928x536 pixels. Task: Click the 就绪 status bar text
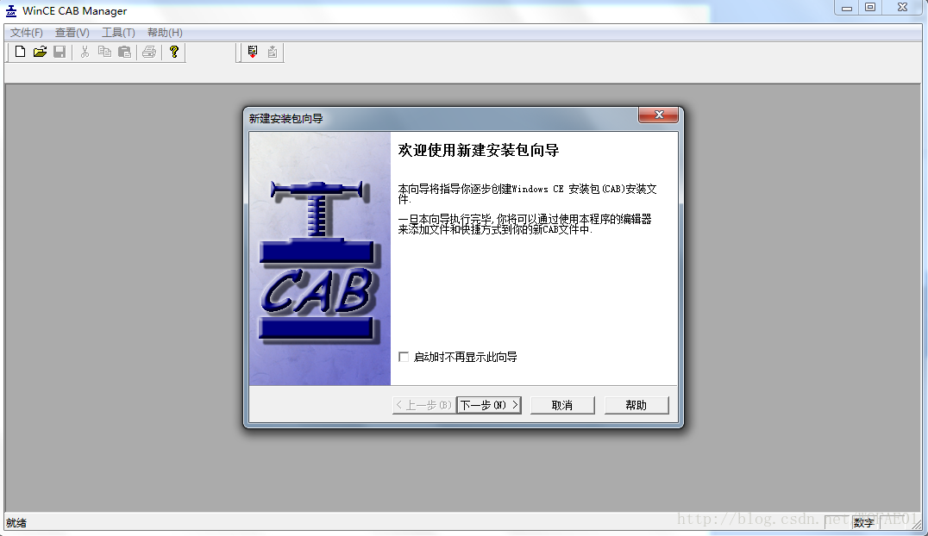pyautogui.click(x=16, y=523)
